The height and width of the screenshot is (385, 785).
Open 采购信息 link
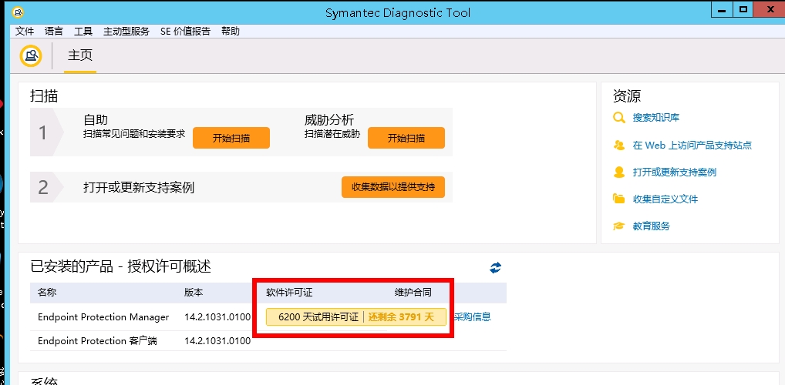coord(473,316)
